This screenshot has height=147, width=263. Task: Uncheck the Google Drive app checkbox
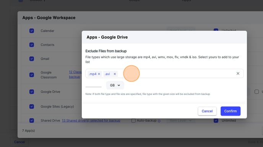coord(32,92)
